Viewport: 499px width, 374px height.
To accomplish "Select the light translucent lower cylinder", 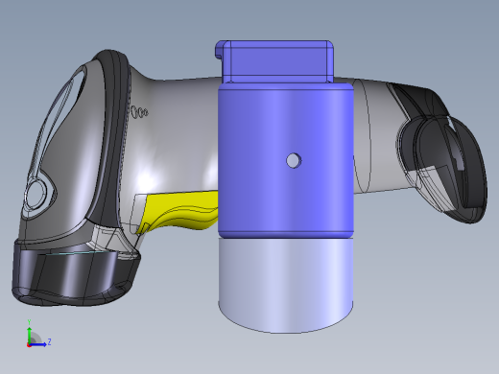I will (x=286, y=286).
